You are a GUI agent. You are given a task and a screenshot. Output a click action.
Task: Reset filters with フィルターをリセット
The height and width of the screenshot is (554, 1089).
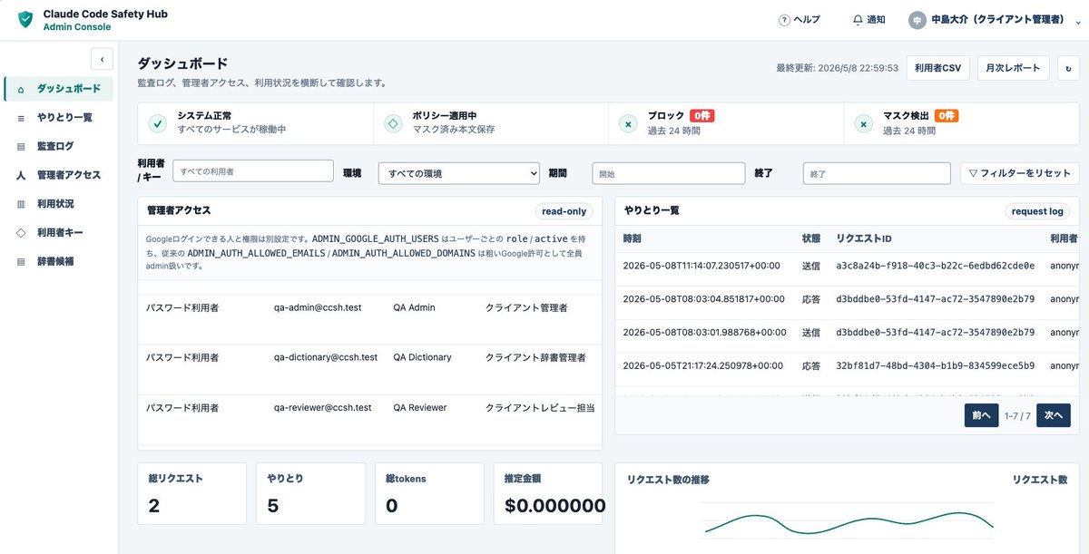(1020, 173)
